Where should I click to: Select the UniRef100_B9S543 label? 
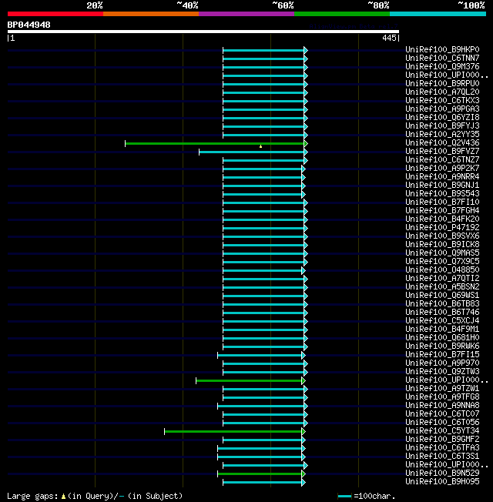[x=442, y=193]
